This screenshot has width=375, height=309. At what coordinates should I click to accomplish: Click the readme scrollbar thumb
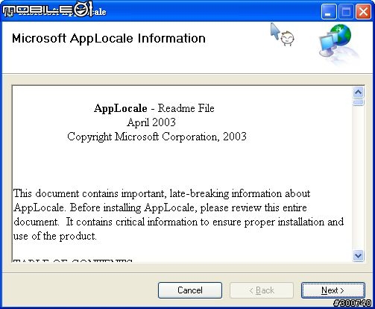[x=358, y=102]
